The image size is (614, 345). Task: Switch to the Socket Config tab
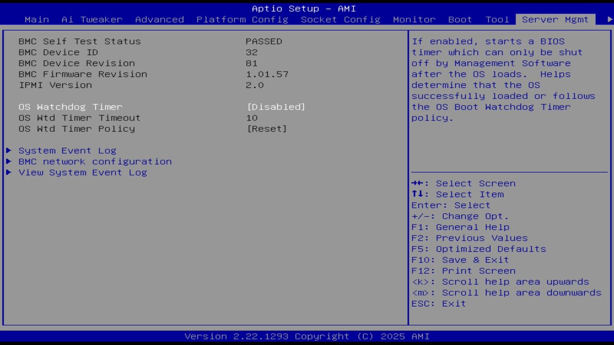pos(340,20)
